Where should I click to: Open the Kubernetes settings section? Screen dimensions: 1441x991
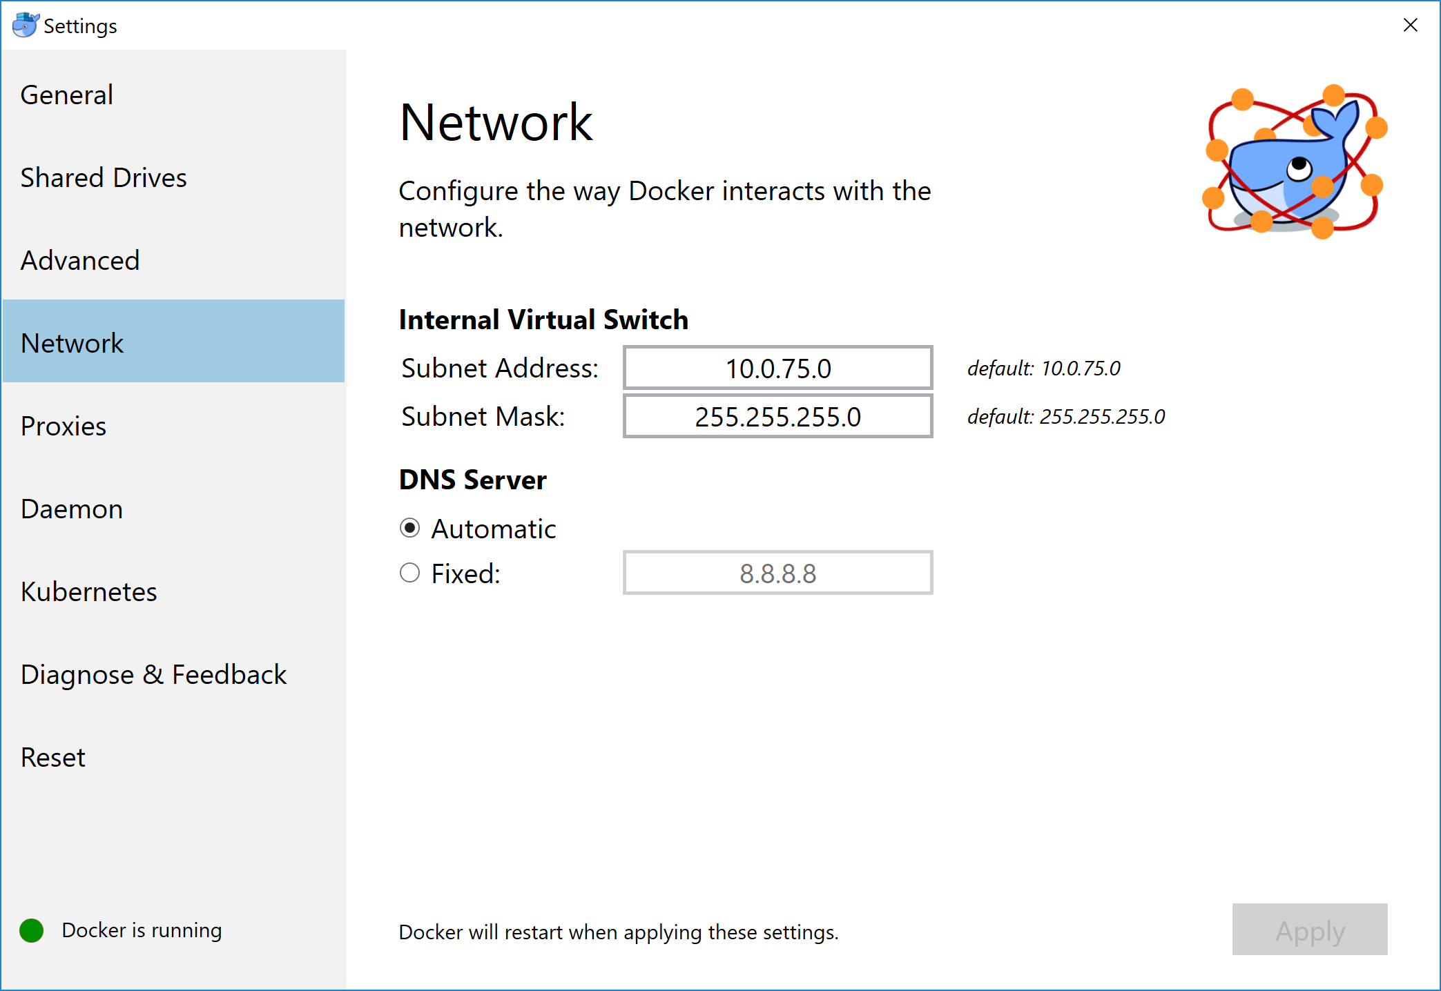[x=88, y=591]
